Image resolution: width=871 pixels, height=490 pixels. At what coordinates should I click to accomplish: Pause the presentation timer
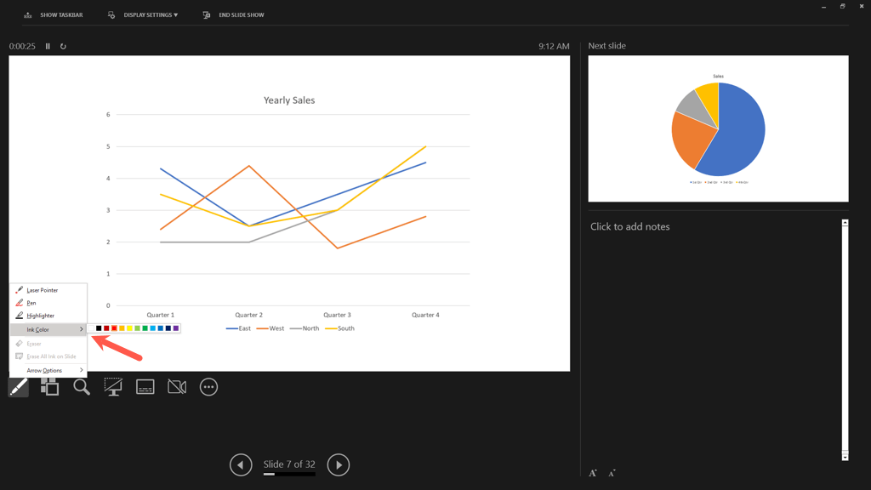tap(48, 46)
